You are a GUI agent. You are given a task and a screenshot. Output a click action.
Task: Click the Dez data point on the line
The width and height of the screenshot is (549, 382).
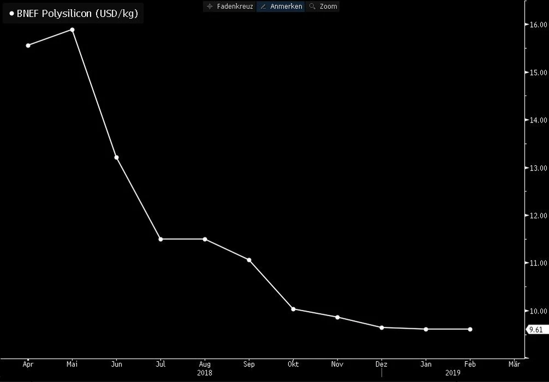pos(382,328)
